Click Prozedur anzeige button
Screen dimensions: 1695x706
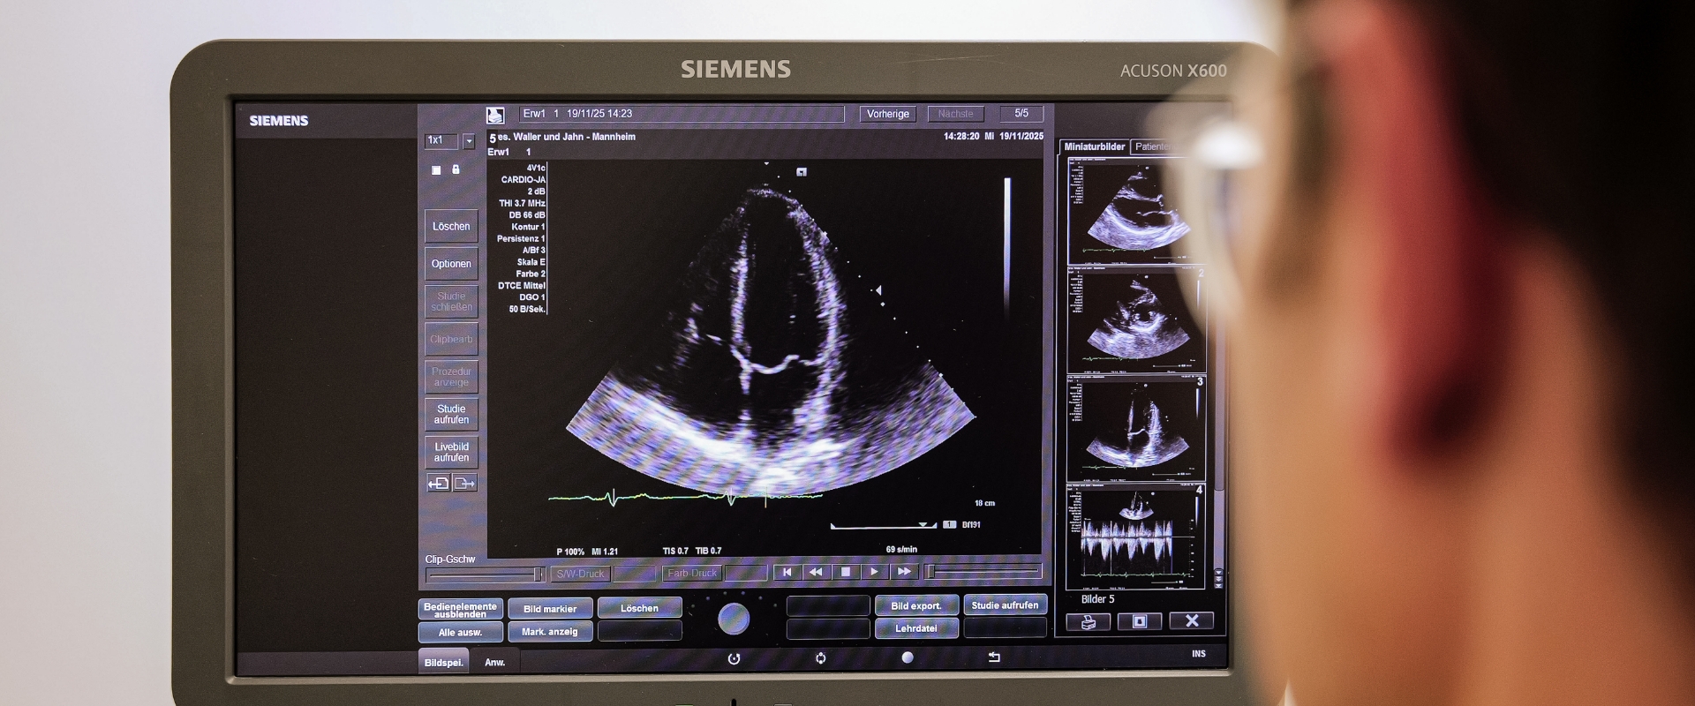pos(451,377)
